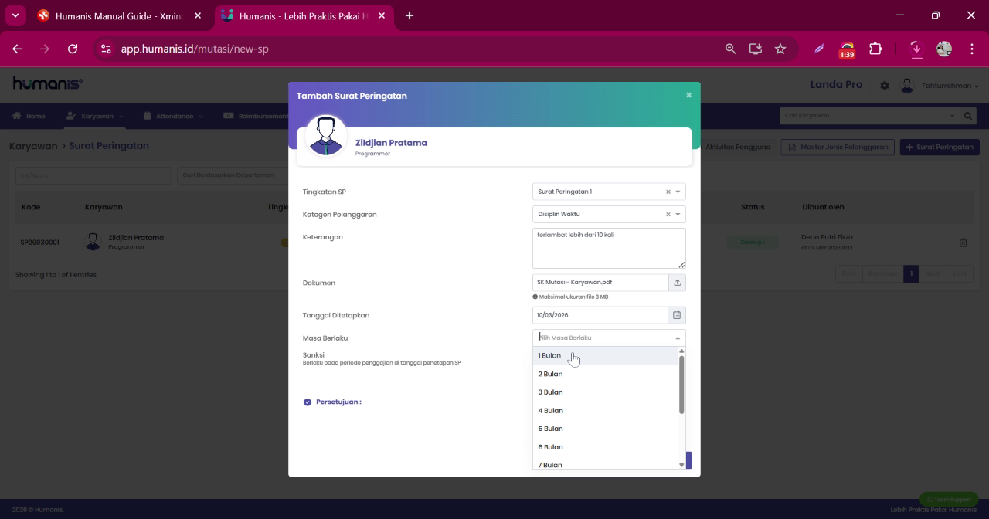Screen dimensions: 989x519
Task: Click the Tanggal Ditetapkan date field
Action: tap(600, 315)
